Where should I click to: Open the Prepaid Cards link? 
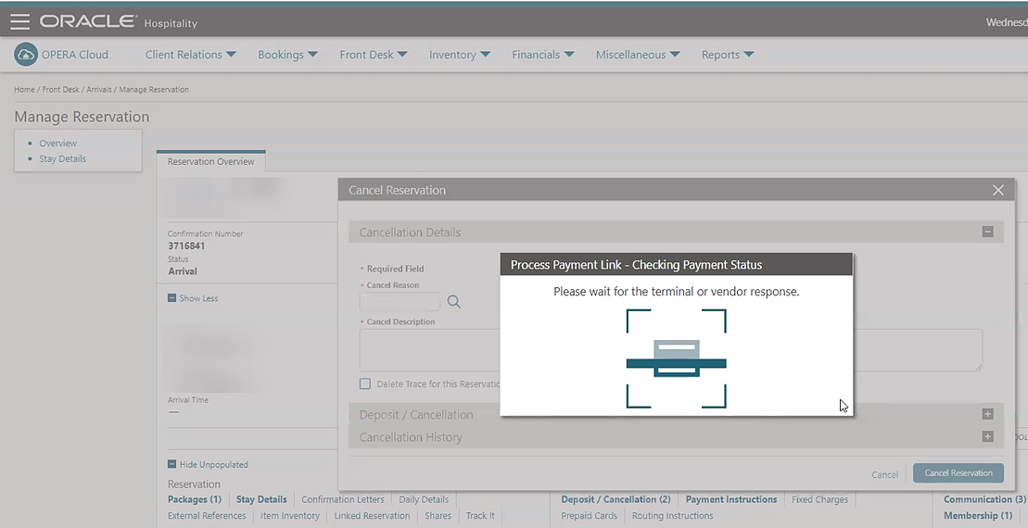point(589,516)
